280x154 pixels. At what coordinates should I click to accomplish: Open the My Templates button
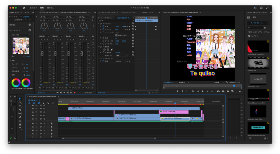256,23
